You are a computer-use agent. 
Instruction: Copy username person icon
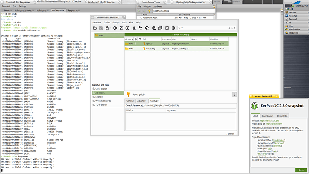tap(134, 28)
